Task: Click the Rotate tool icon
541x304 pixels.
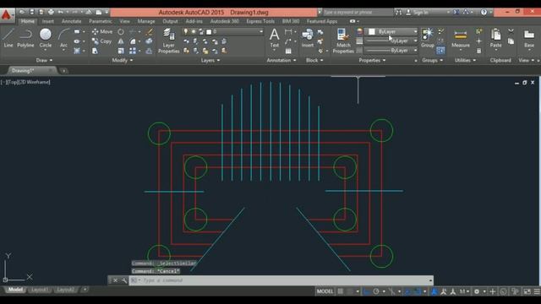Action: click(x=121, y=32)
